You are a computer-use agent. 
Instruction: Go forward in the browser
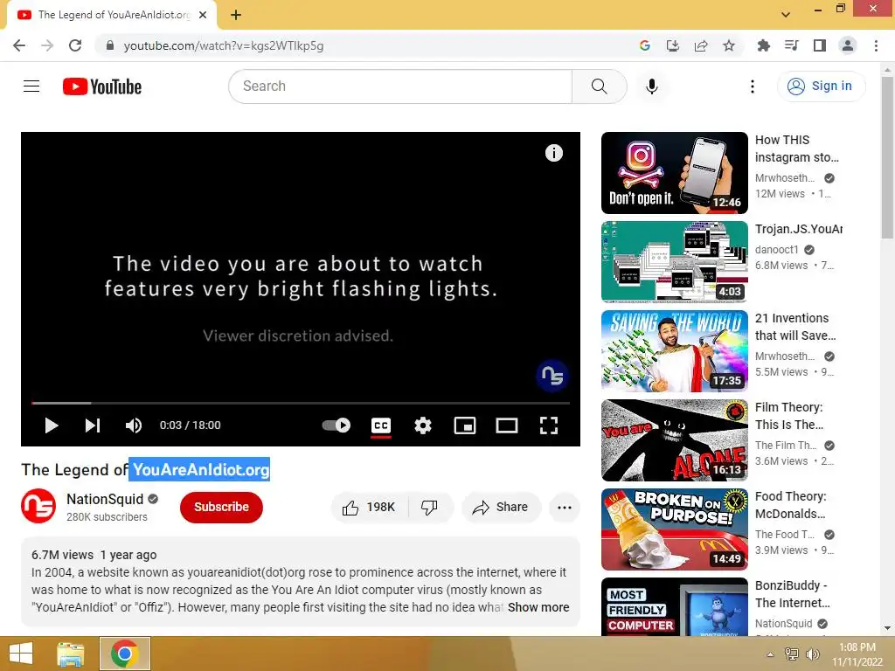pos(47,45)
